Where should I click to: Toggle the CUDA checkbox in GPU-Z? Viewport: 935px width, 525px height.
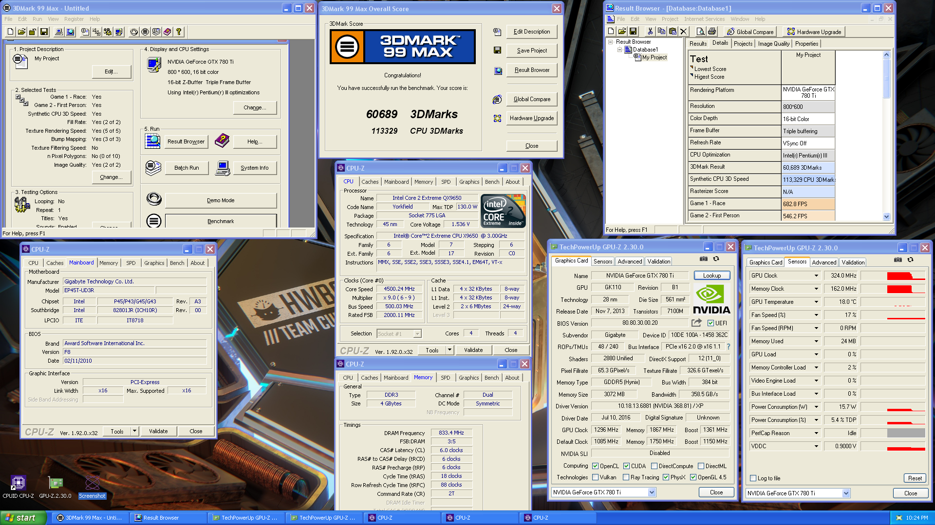click(x=626, y=466)
